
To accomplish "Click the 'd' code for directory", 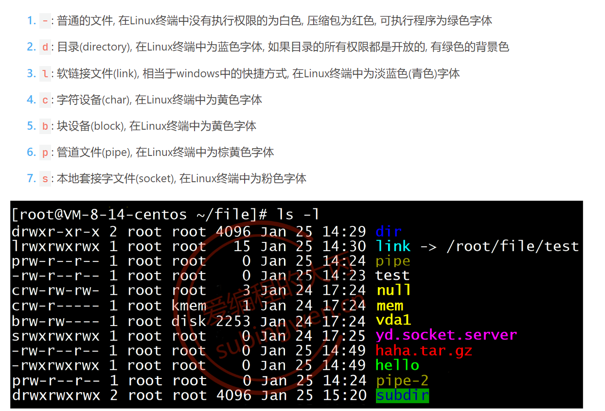I will 45,47.
